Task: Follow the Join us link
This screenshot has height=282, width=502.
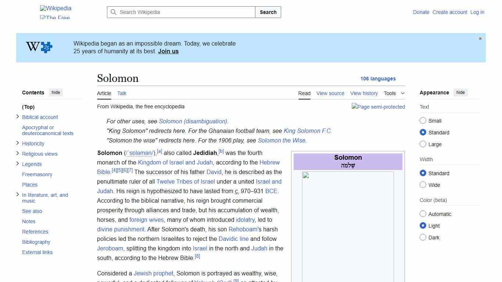Action: coord(168,51)
